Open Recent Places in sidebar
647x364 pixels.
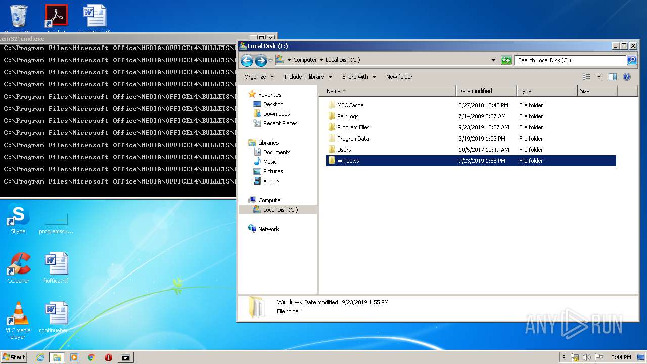[280, 123]
